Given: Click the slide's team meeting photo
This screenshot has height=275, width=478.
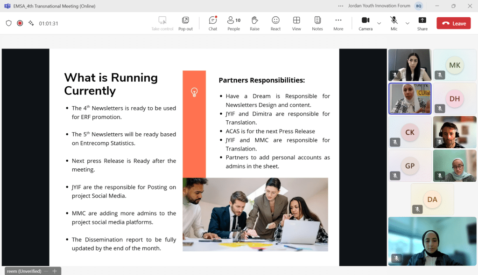Looking at the screenshot, I should click(255, 214).
